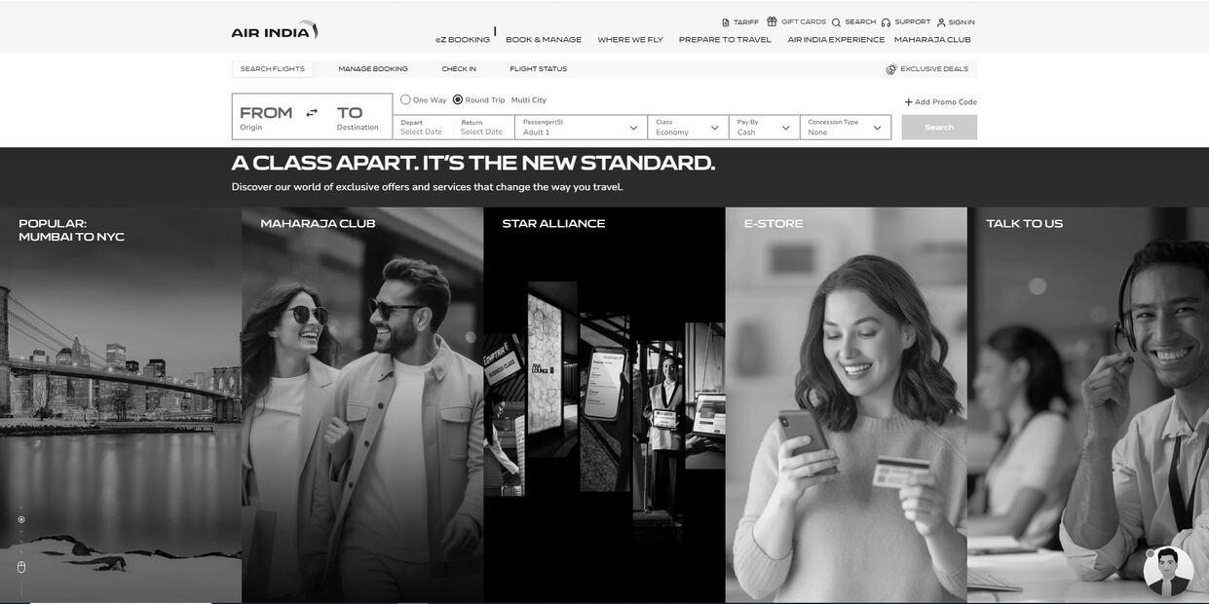Open the Class Economy dropdown

click(x=688, y=128)
